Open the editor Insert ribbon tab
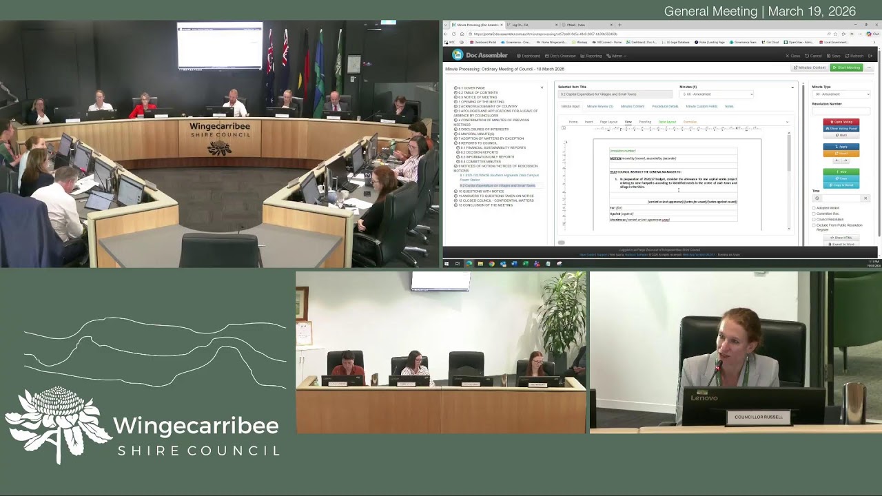The image size is (882, 496). [588, 122]
